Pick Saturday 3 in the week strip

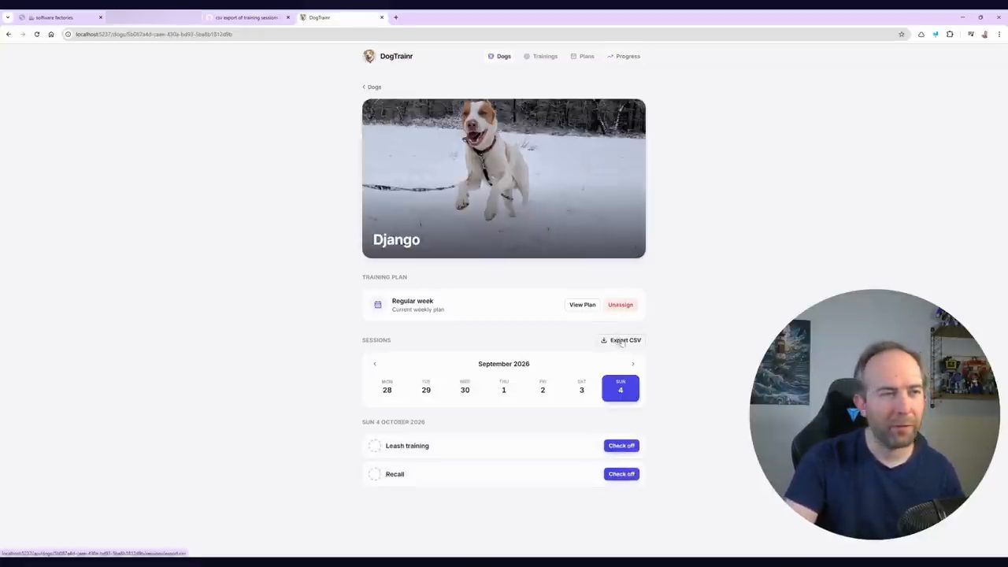click(x=582, y=387)
